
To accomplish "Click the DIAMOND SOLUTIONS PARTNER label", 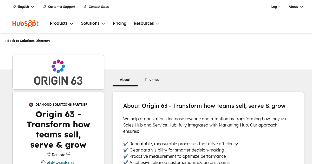I will tap(61, 105).
